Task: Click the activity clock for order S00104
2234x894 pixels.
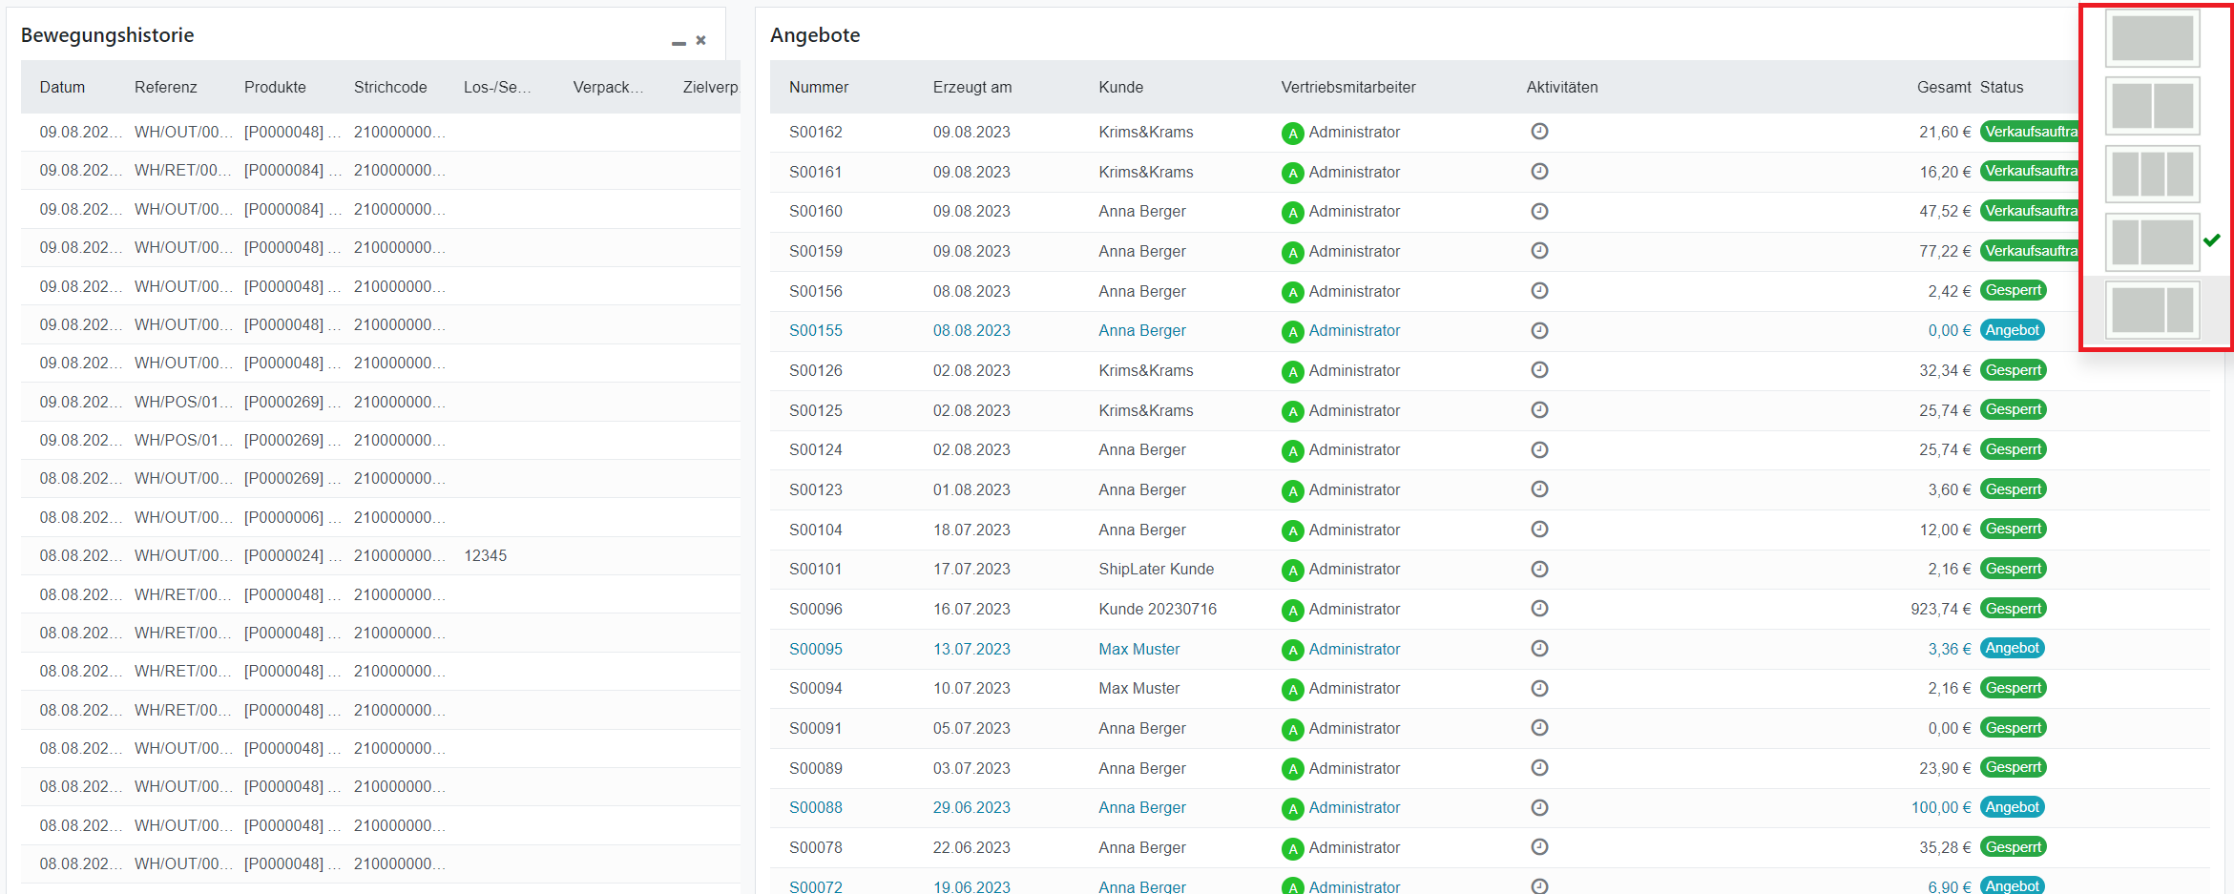Action: click(1538, 530)
